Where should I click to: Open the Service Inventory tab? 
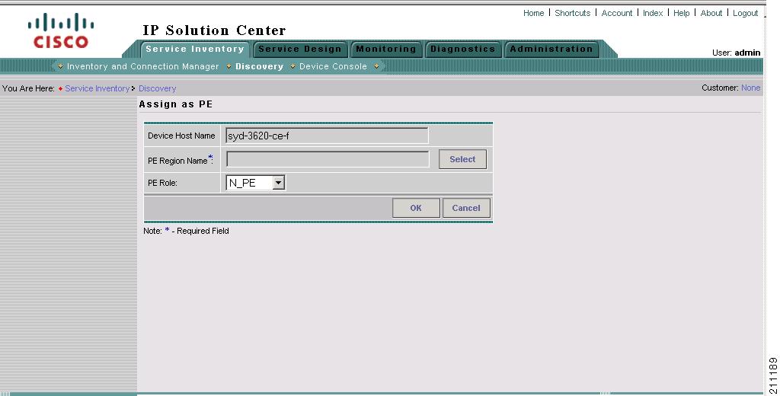click(x=195, y=49)
